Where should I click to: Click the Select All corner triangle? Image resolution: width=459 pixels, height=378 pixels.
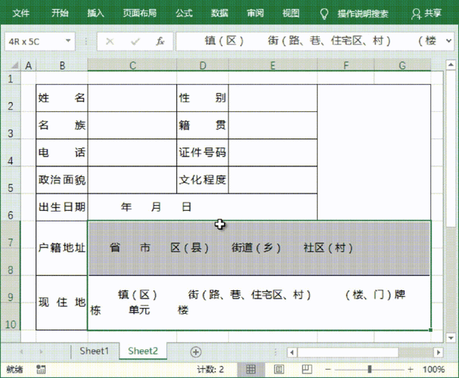pyautogui.click(x=14, y=65)
